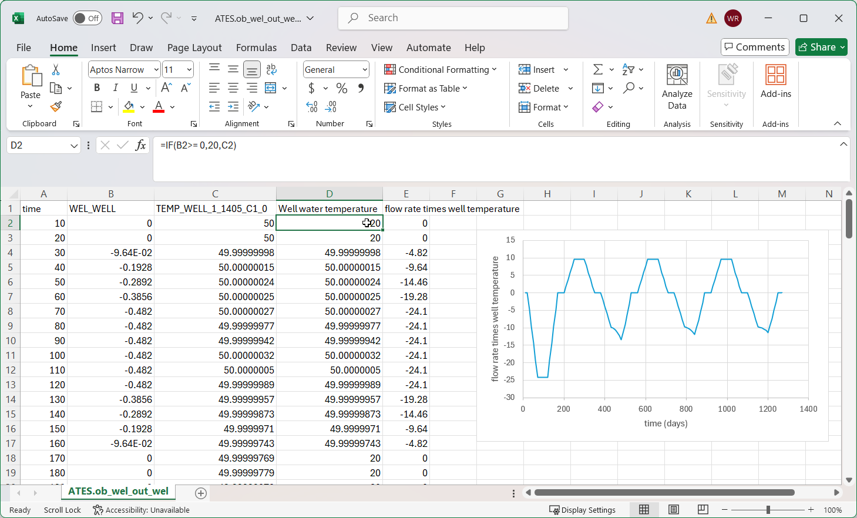
Task: Click the Search box
Action: tap(453, 18)
